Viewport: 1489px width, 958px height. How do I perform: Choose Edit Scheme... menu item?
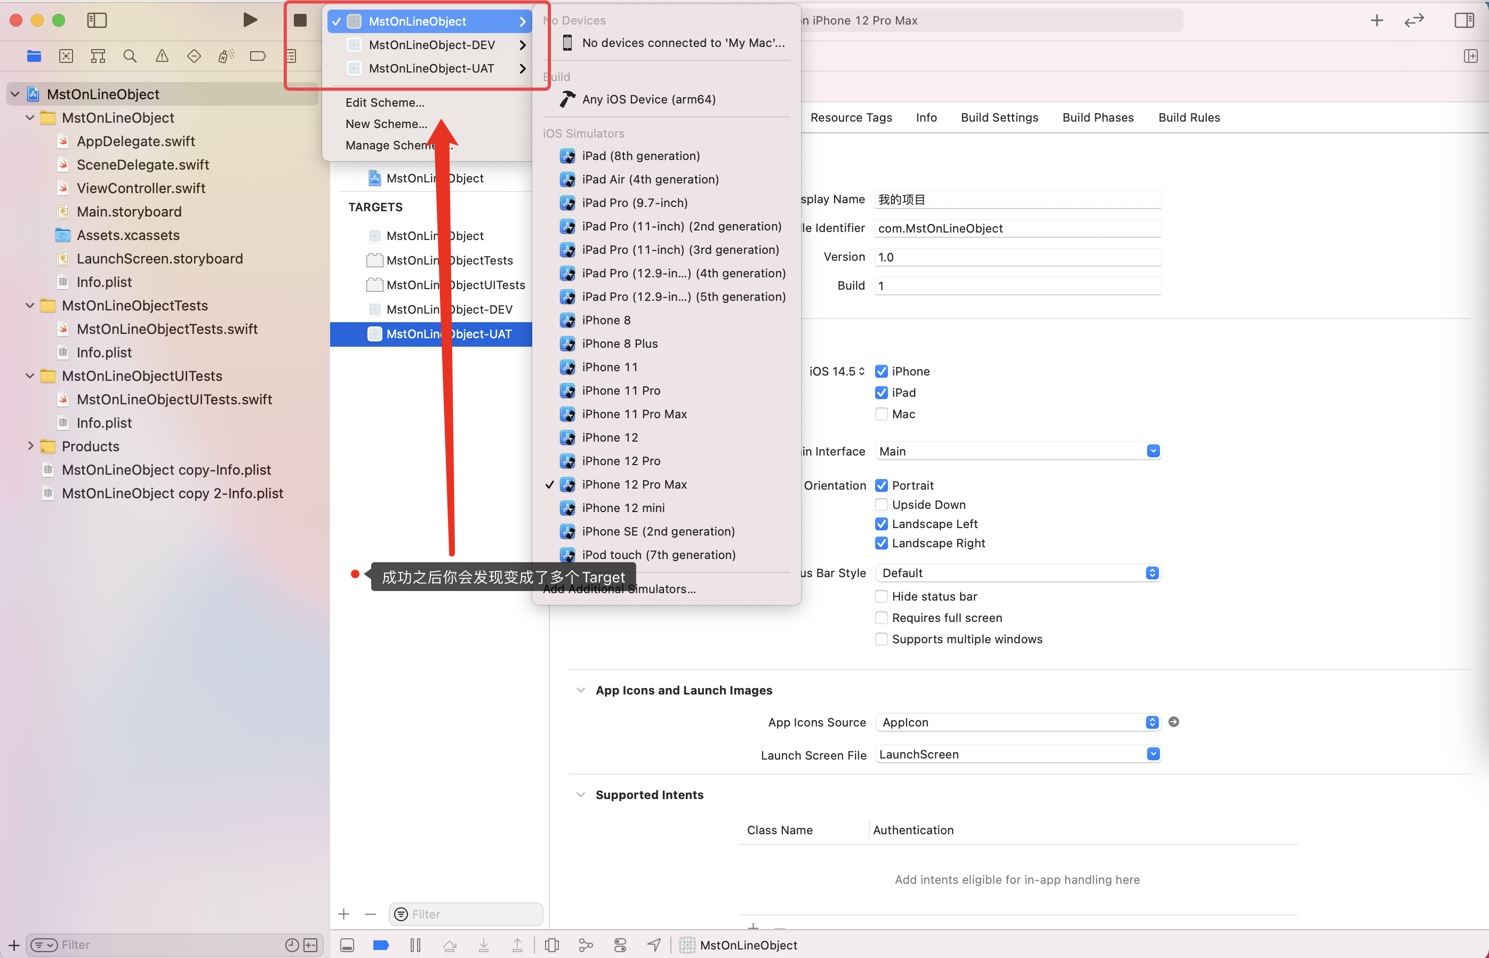click(385, 102)
